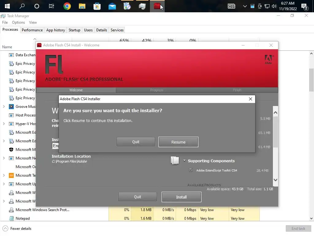Viewport: 314px width, 236px height.
Task: Open the Windows Start menu
Action: point(7,6)
